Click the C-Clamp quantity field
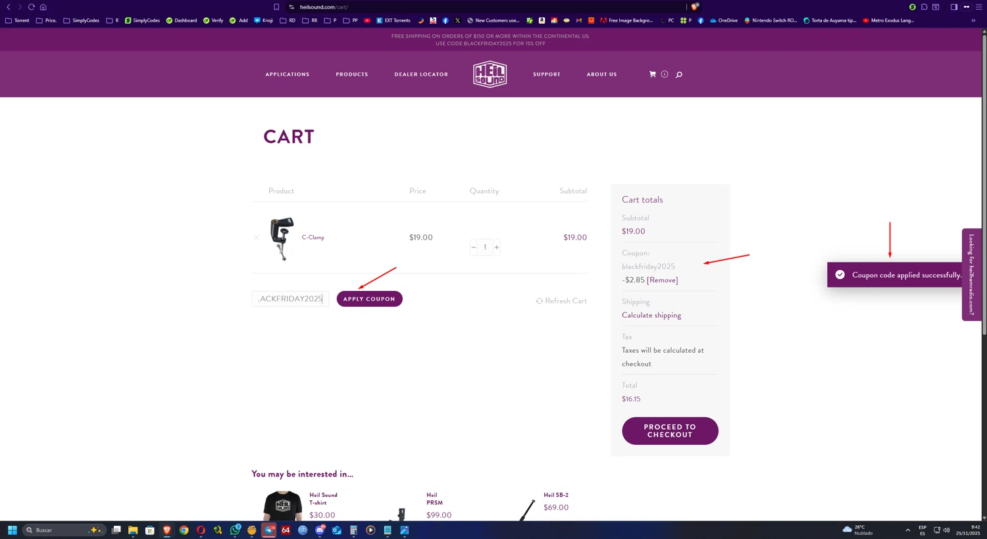This screenshot has width=987, height=539. [485, 247]
